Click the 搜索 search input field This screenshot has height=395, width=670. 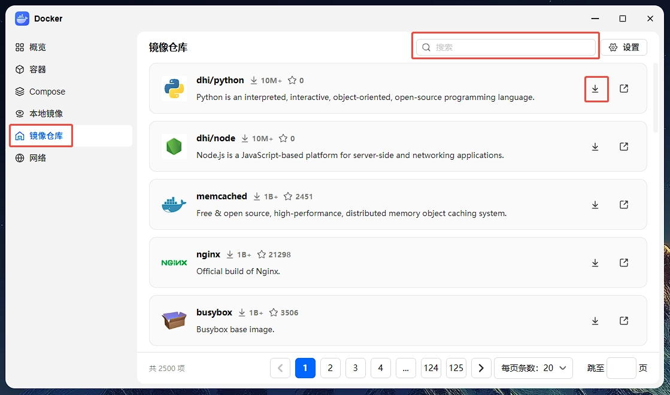(506, 47)
